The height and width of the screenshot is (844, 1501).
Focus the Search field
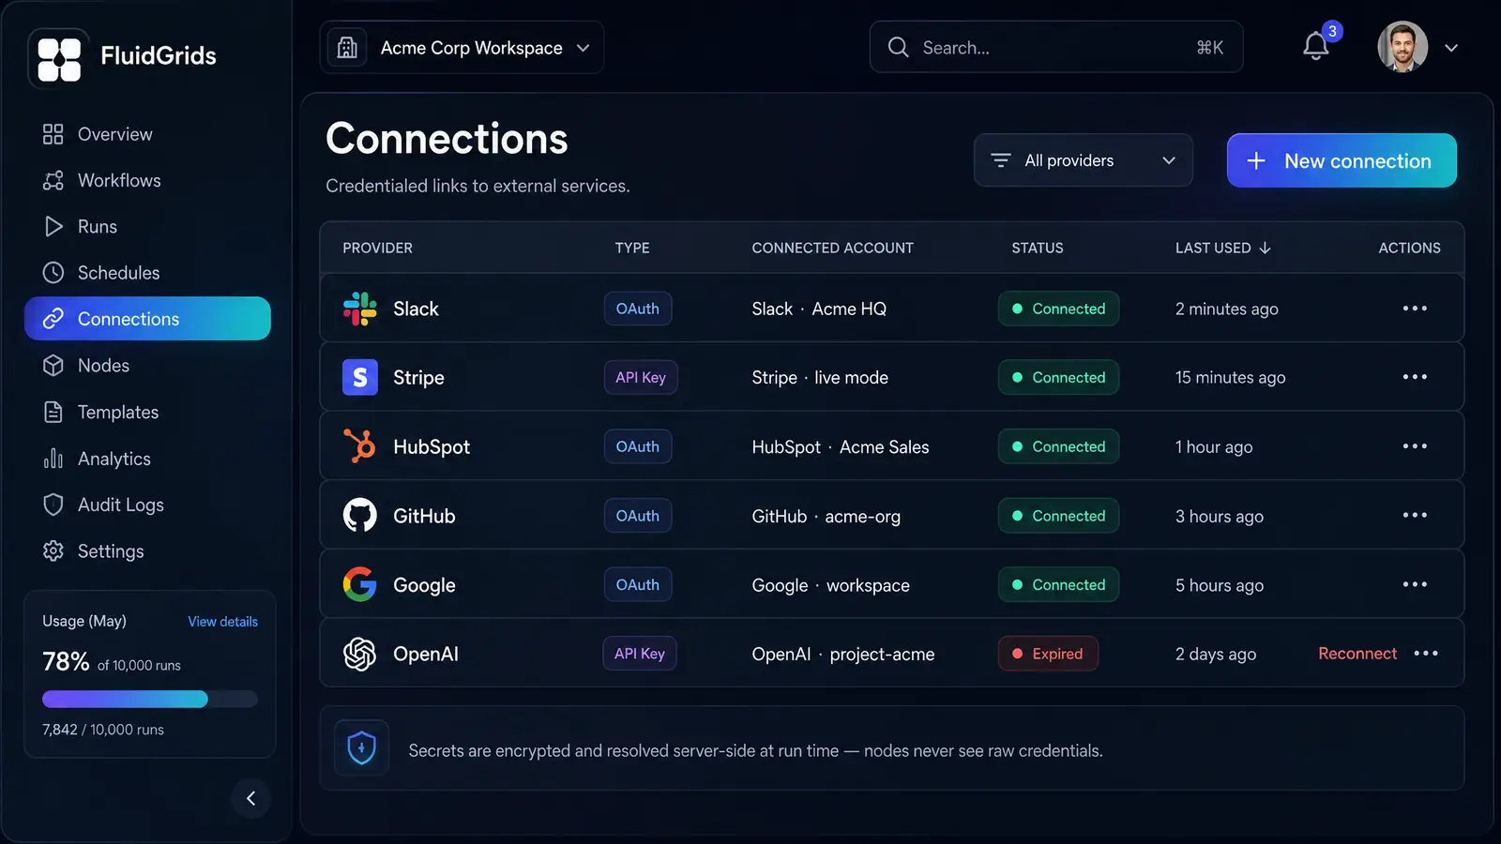tap(1055, 47)
